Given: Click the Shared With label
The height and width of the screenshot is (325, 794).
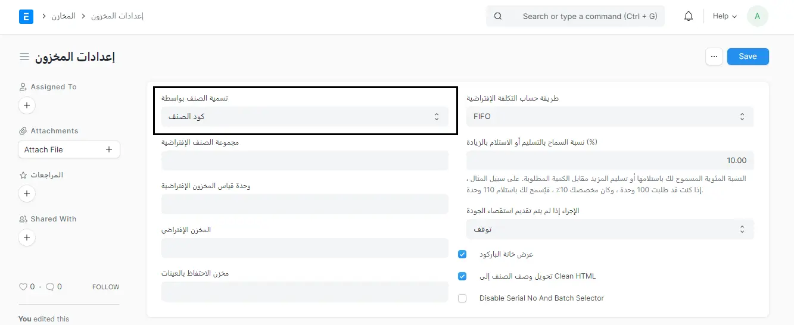Looking at the screenshot, I should [54, 219].
